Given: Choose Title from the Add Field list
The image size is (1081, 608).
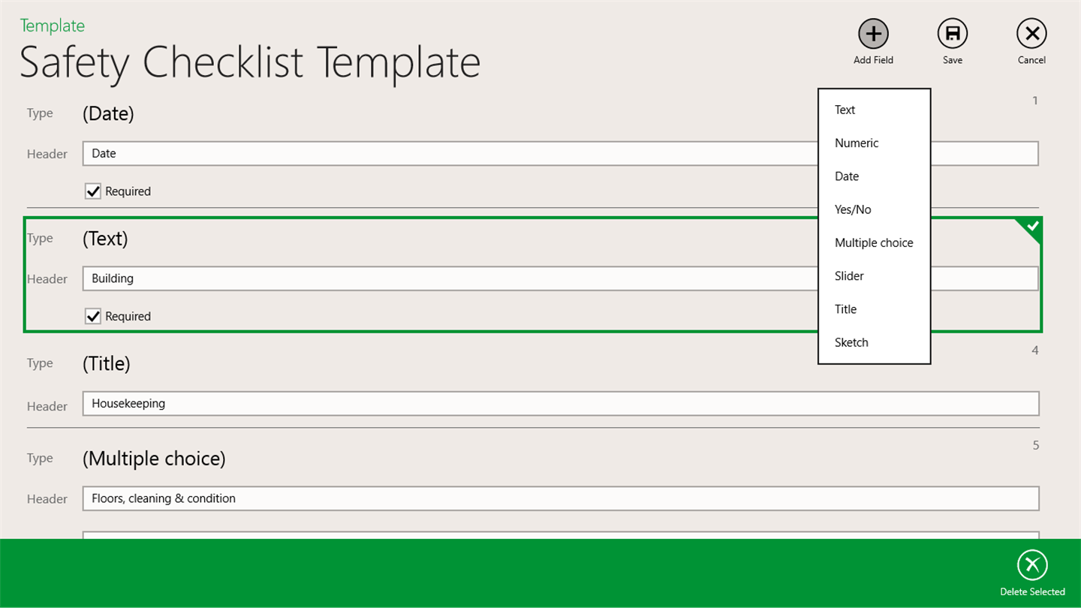Looking at the screenshot, I should 845,309.
